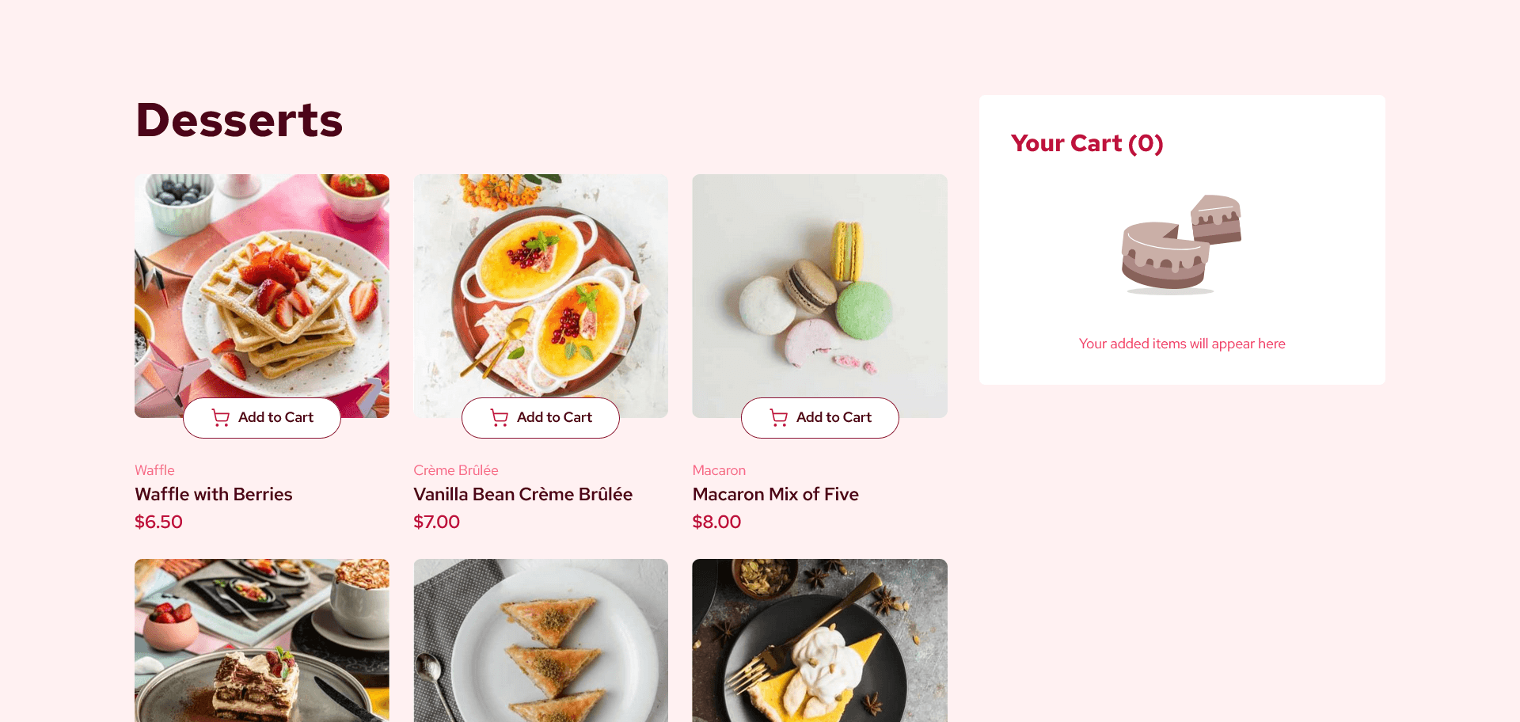
Task: Click the Your Cart (0) heading
Action: coord(1087,143)
